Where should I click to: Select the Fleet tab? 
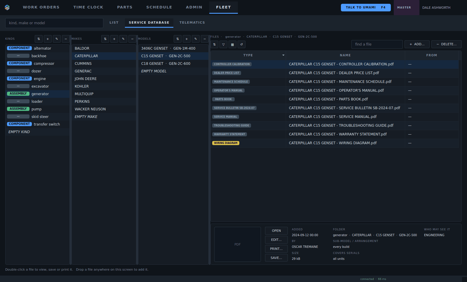click(224, 7)
